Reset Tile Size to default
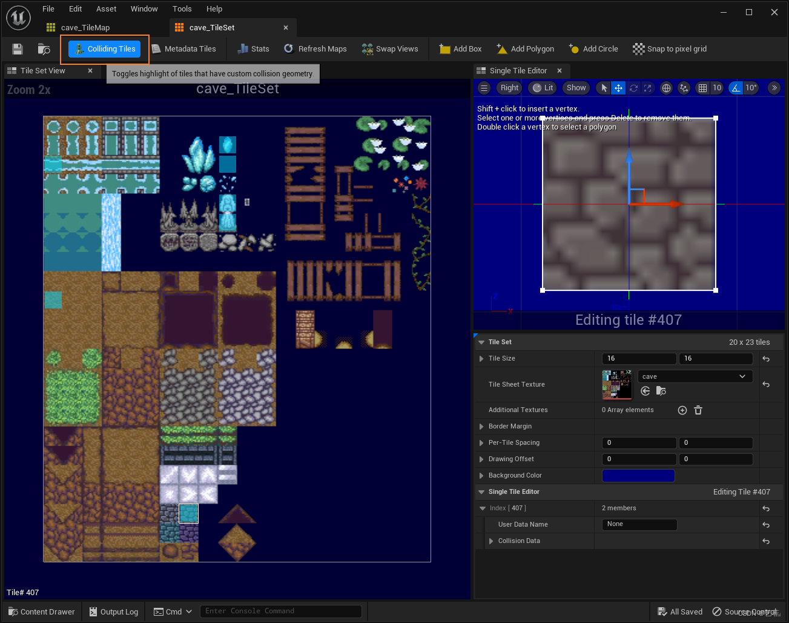 pyautogui.click(x=766, y=359)
